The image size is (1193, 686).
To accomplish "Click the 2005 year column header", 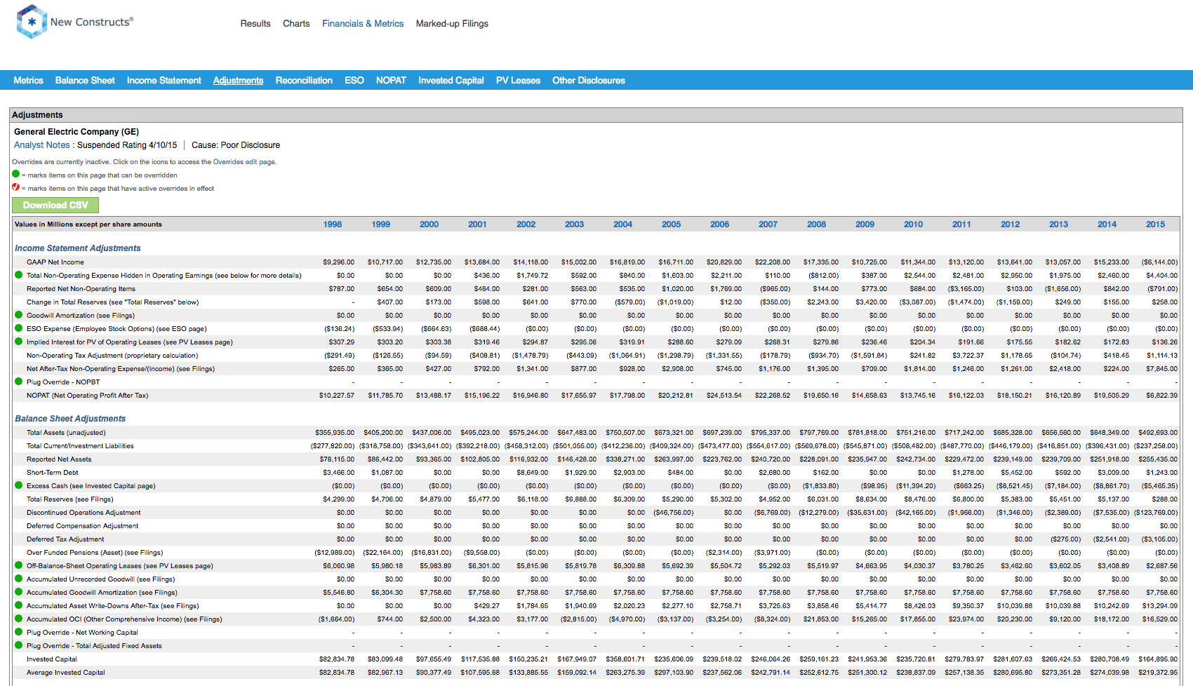I will click(x=672, y=224).
